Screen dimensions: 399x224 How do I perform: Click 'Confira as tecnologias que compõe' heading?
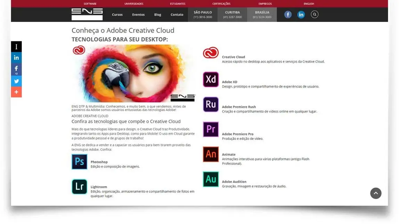(126, 122)
